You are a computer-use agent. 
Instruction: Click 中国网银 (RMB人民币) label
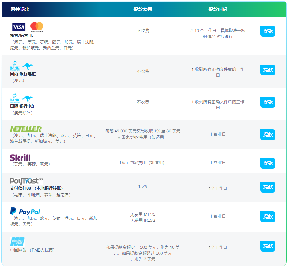32,250
